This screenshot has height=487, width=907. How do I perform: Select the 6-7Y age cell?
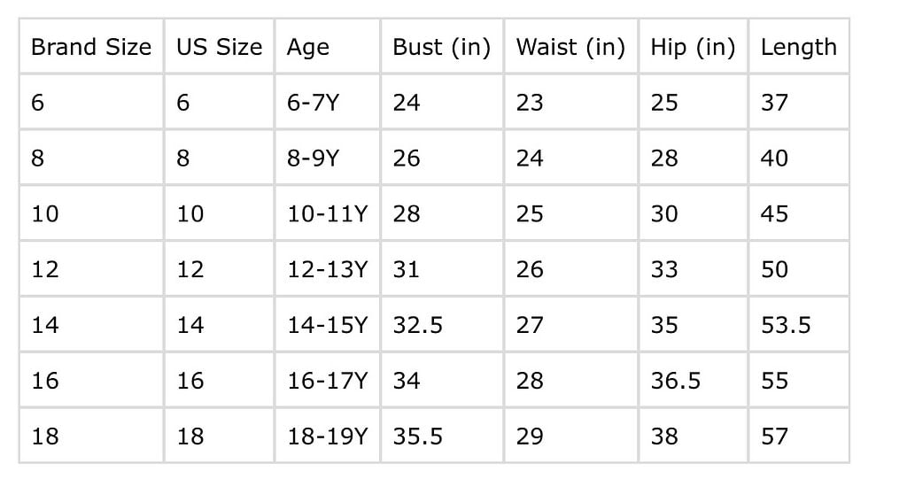pyautogui.click(x=328, y=102)
